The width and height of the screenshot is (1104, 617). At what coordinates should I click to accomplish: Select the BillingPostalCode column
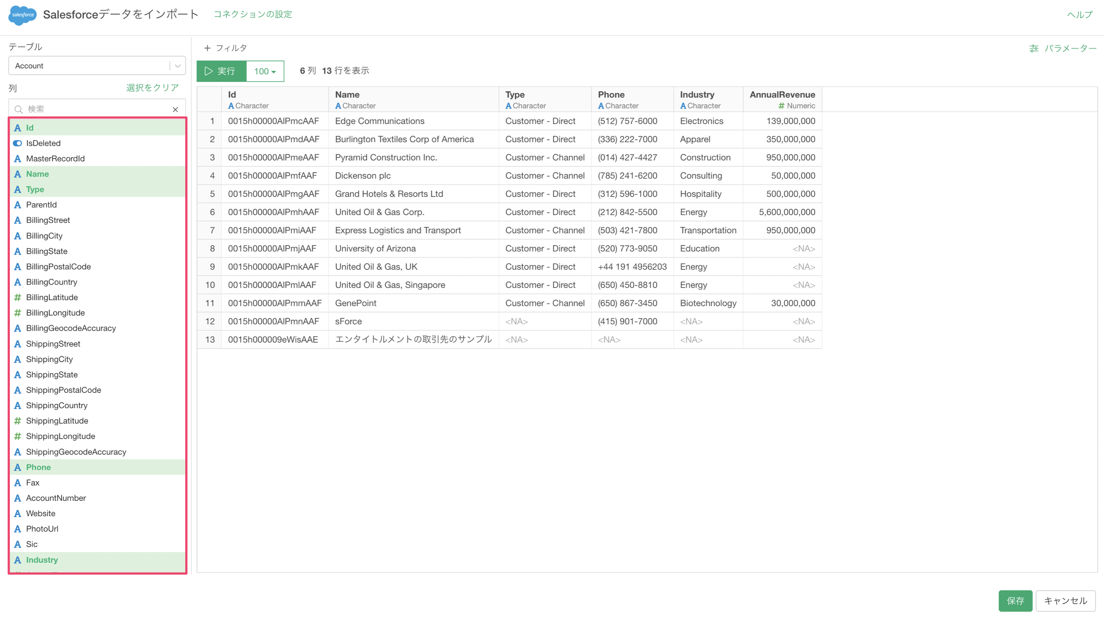pos(98,266)
